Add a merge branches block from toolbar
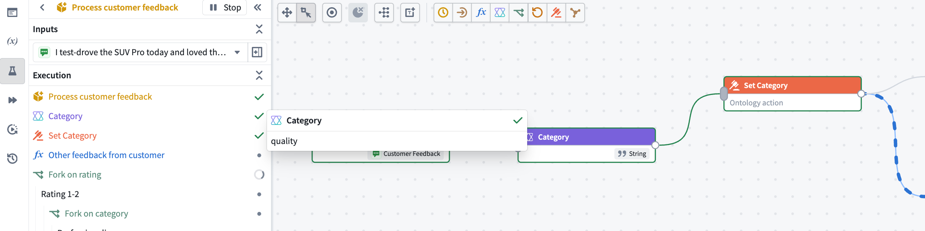The height and width of the screenshot is (231, 925). pyautogui.click(x=575, y=13)
